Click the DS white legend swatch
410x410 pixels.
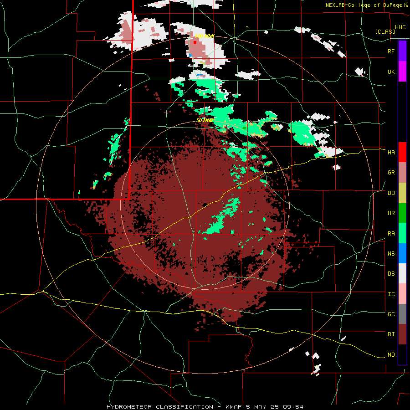(402, 273)
